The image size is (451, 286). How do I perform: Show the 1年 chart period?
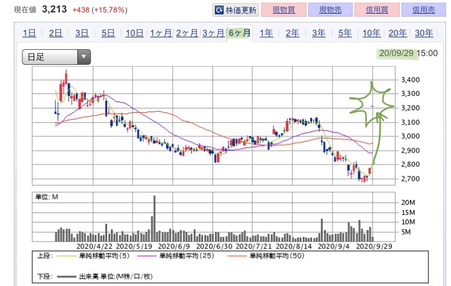267,33
